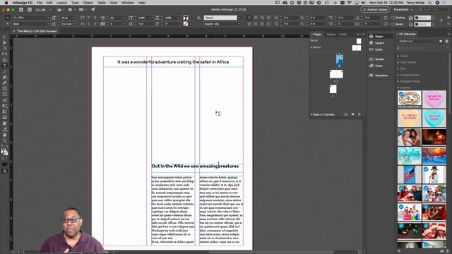Open the Object menu
Viewport: 452px width, 254px height.
coord(88,3)
